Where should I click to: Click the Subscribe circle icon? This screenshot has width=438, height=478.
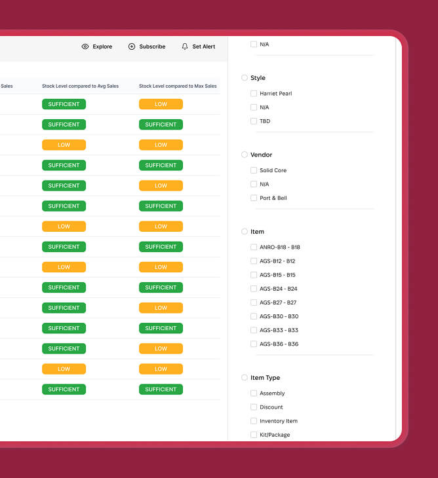pyautogui.click(x=132, y=46)
